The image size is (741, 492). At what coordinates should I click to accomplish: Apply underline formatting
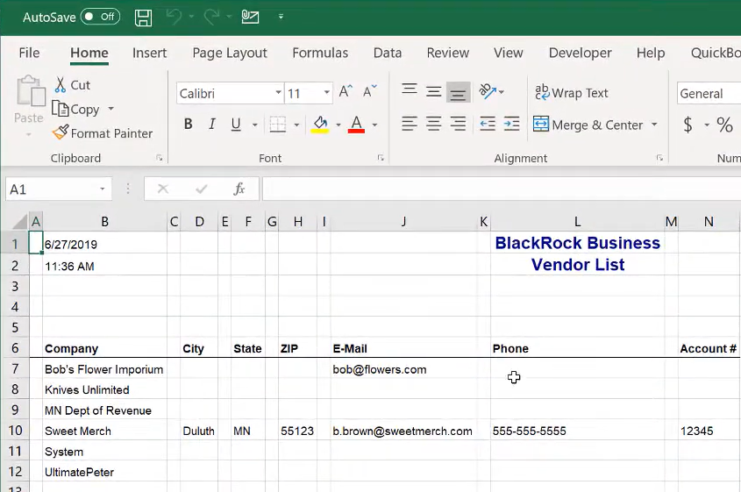click(236, 125)
